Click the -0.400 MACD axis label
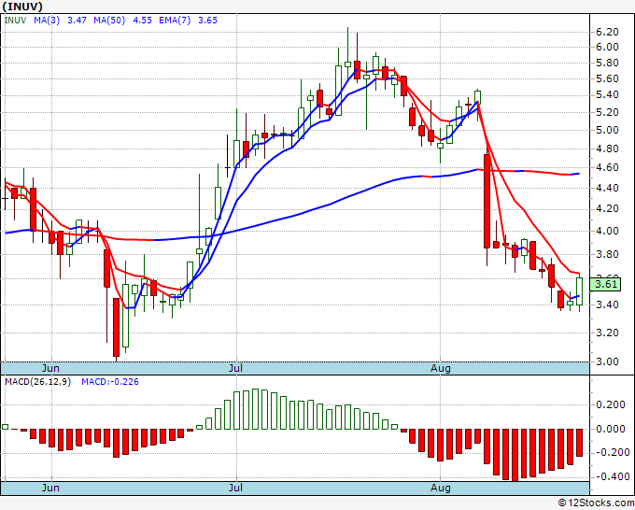 pos(608,476)
